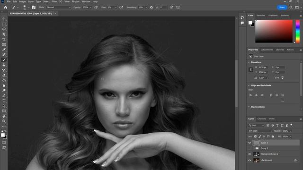
Task: Open the Opacity dropdown in options bar
Action: [x=90, y=8]
